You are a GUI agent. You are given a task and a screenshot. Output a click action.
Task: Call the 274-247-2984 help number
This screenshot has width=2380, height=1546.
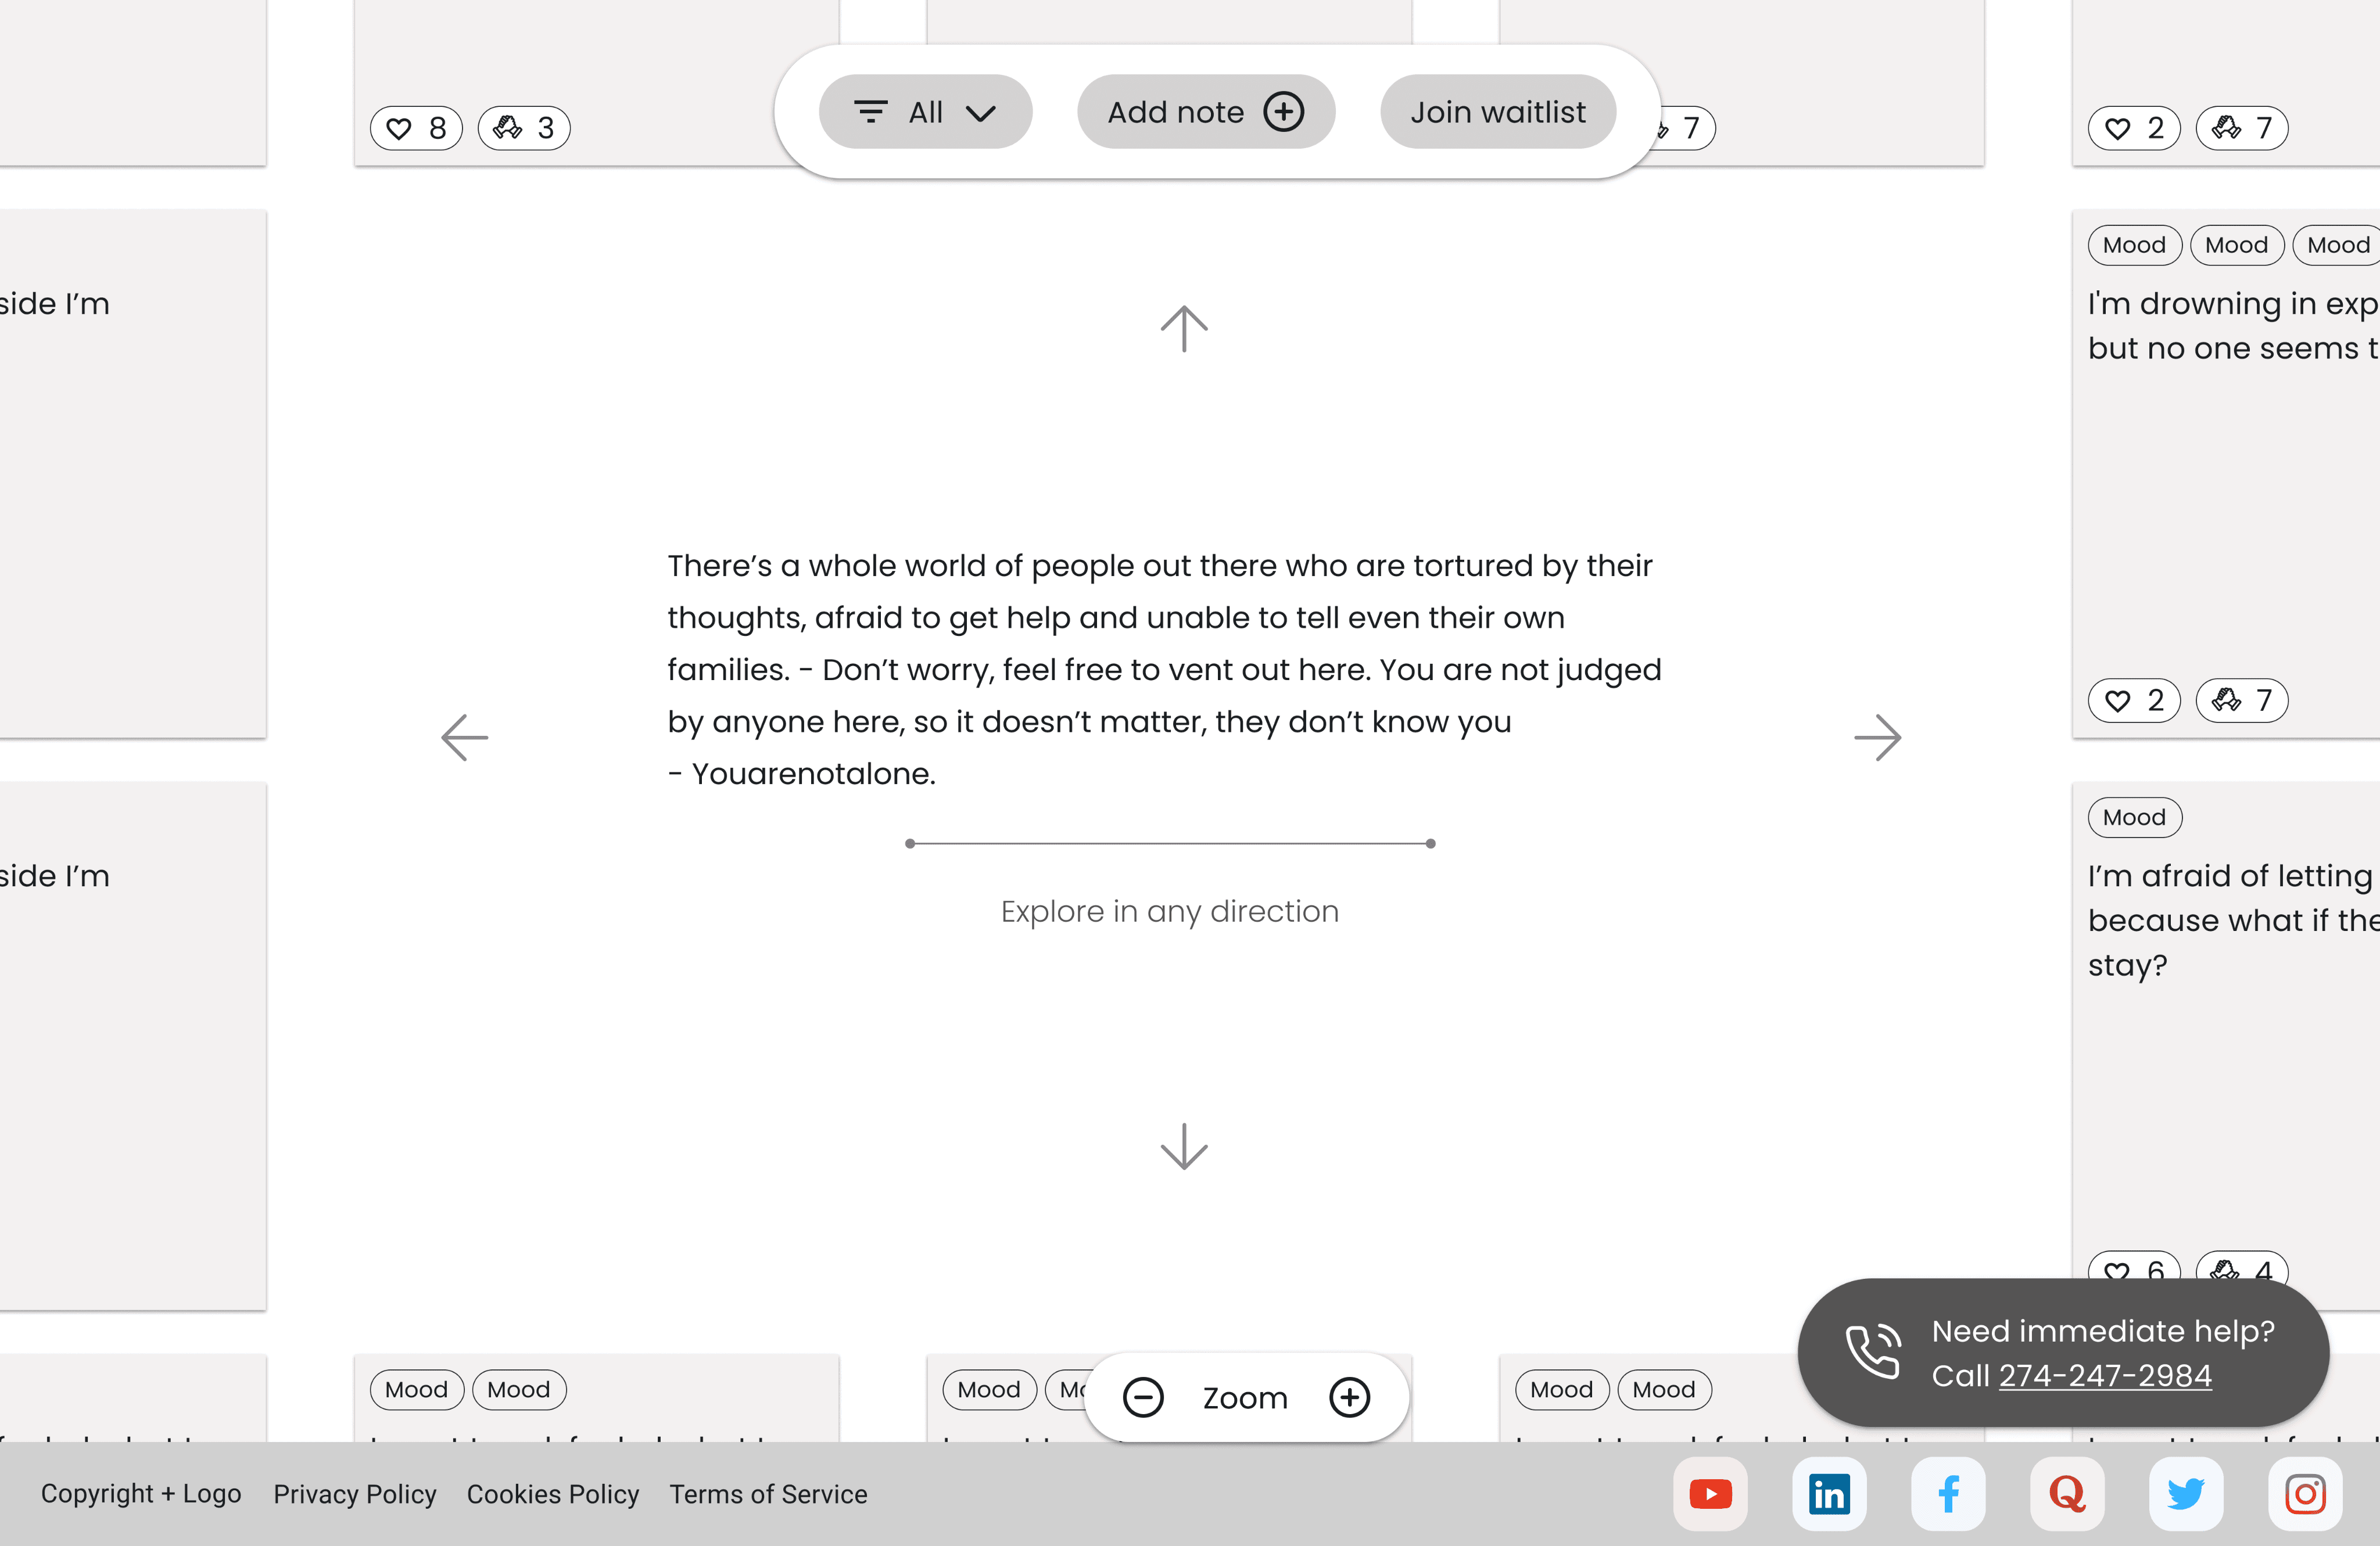tap(2104, 1375)
